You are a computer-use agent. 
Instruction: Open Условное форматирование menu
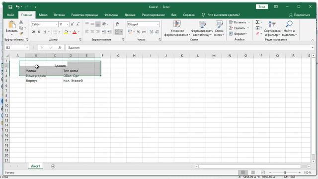177,28
